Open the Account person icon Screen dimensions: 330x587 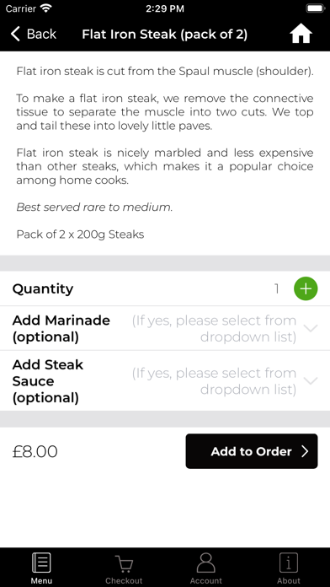[x=206, y=563]
